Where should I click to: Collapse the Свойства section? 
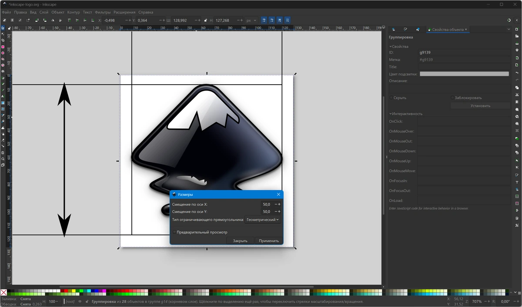[x=399, y=46]
